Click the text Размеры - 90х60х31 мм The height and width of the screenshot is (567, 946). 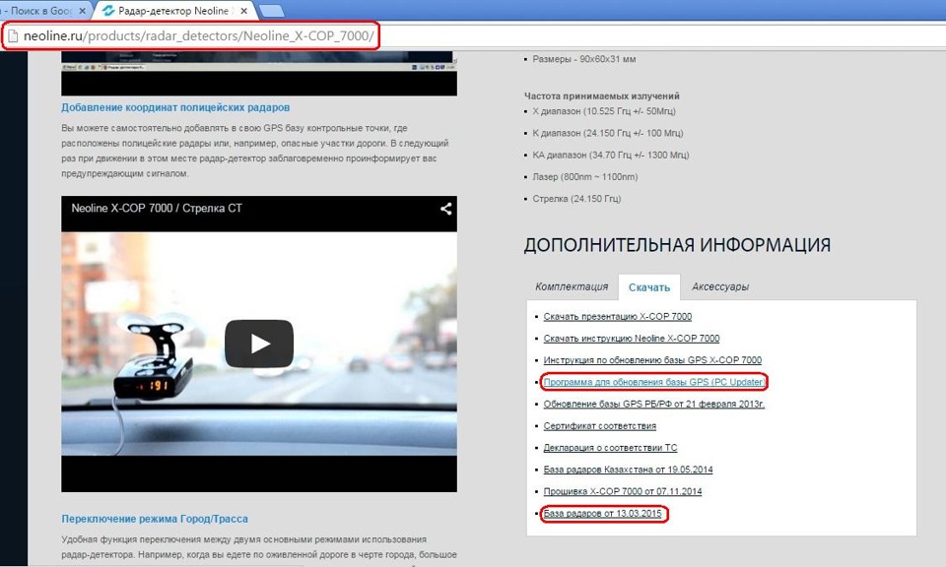pos(584,59)
